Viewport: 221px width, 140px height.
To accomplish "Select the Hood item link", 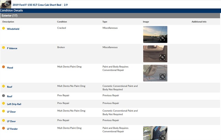I will (x=10, y=68).
